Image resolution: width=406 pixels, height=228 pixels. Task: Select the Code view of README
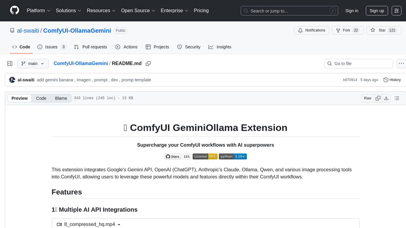(41, 98)
